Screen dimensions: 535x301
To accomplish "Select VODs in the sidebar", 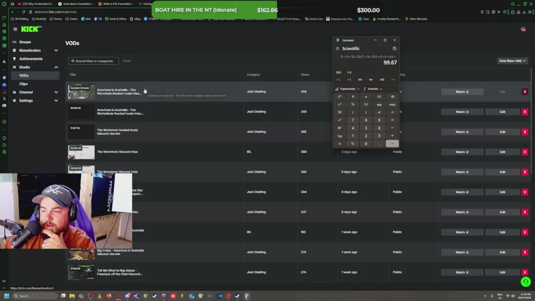I will pyautogui.click(x=35, y=75).
